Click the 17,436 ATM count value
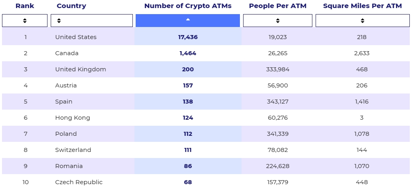Image resolution: width=411 pixels, height=187 pixels. pos(188,37)
